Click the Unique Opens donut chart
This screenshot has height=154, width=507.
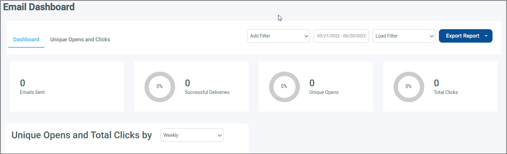tap(284, 87)
